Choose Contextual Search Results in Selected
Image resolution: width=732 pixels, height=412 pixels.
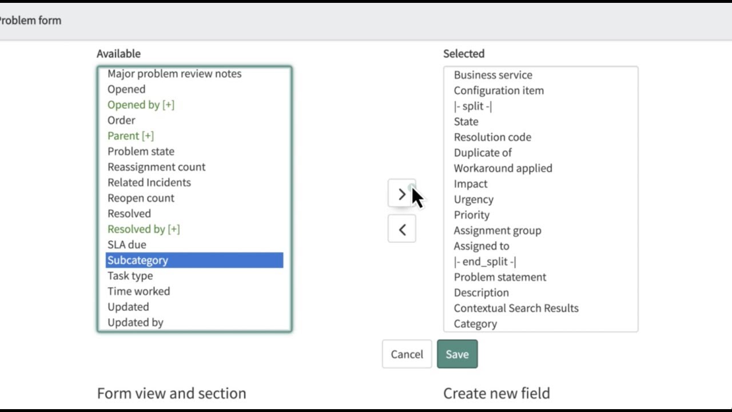click(516, 308)
